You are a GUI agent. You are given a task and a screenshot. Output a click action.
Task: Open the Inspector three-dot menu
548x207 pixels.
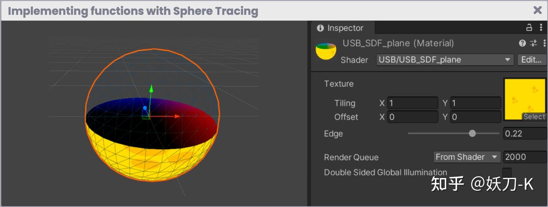point(541,27)
